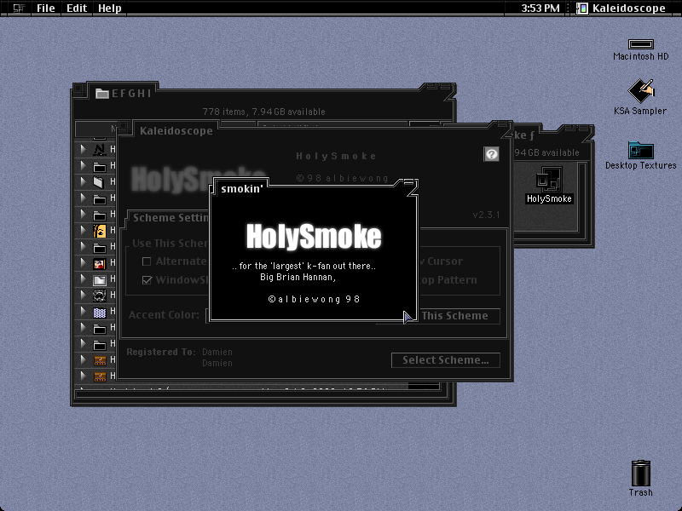
Task: Click the 'Registered To:' label
Action: tap(161, 352)
